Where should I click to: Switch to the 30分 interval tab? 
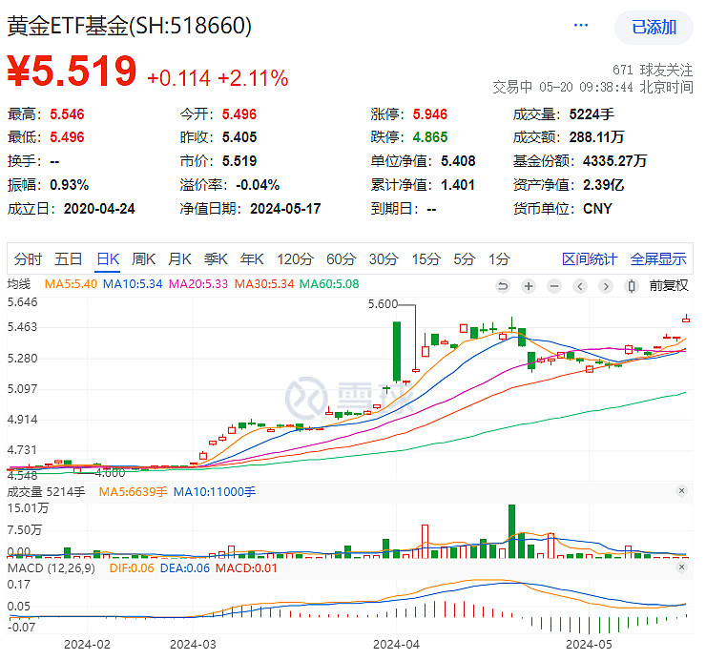384,259
